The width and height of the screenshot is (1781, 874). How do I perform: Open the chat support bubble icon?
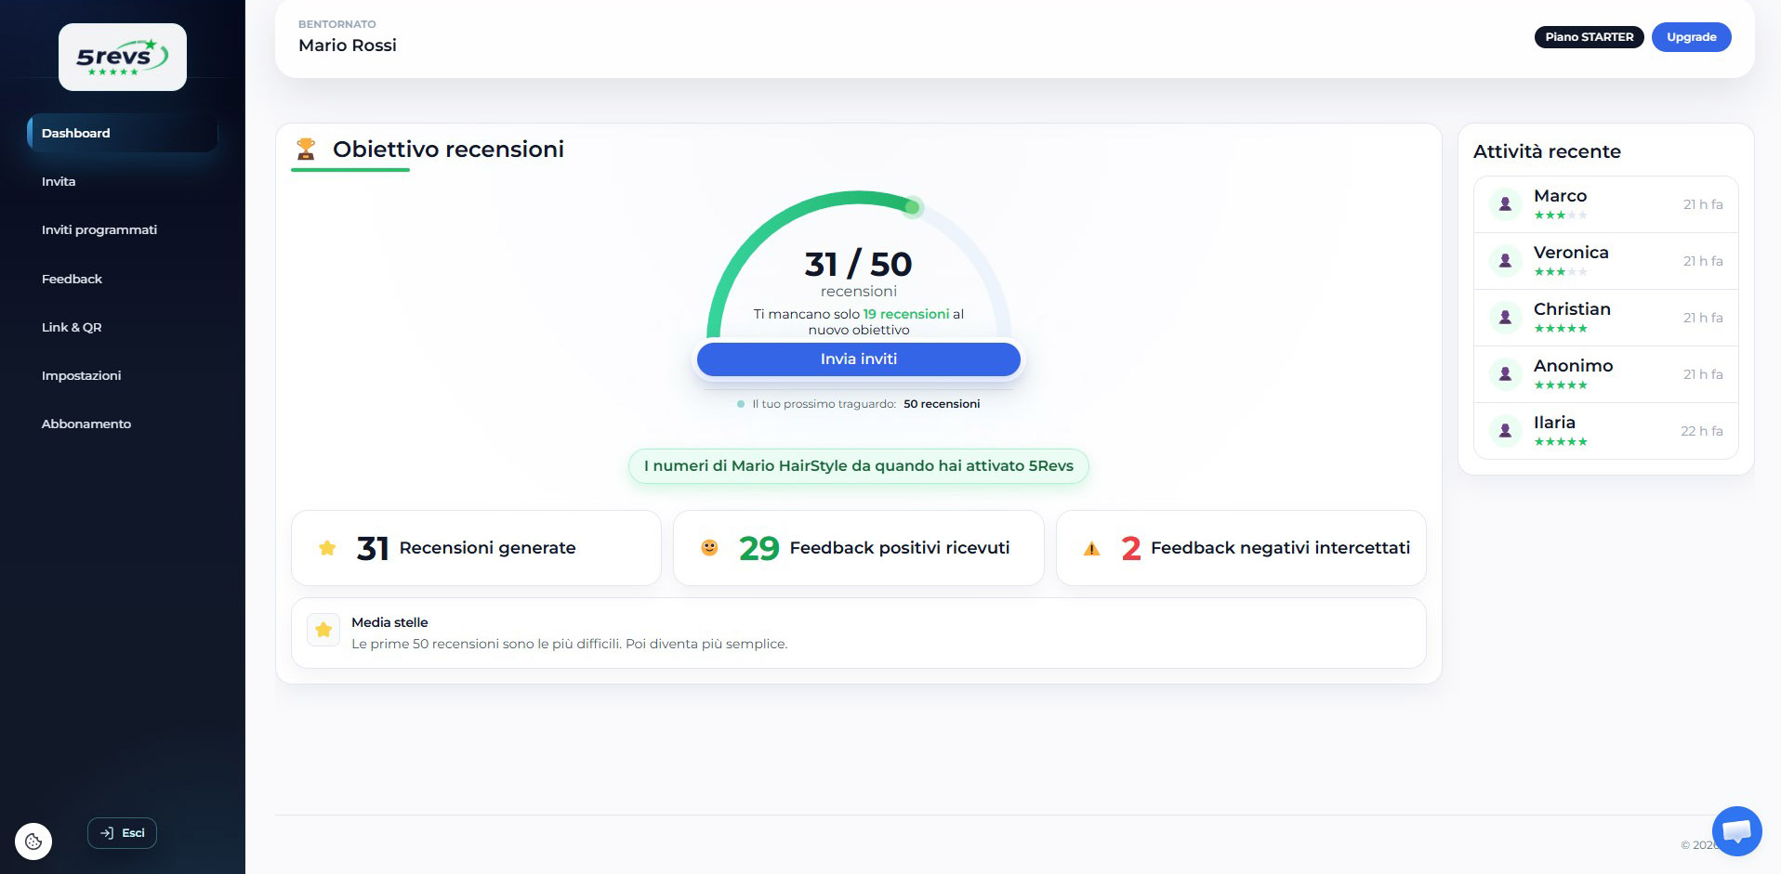coord(1735,829)
